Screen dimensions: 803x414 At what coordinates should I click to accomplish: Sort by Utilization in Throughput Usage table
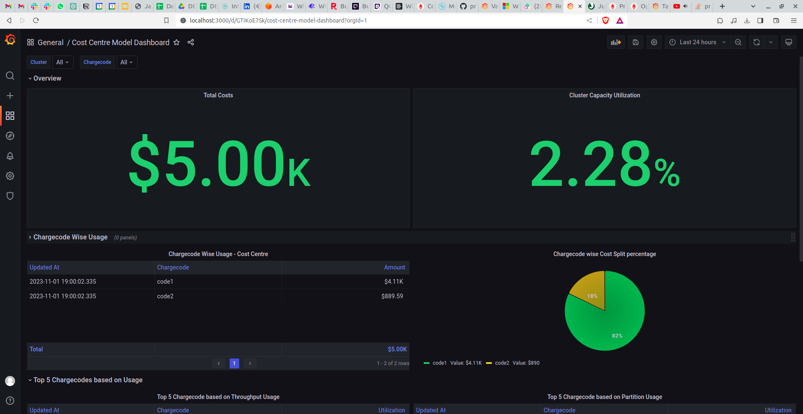[391, 410]
